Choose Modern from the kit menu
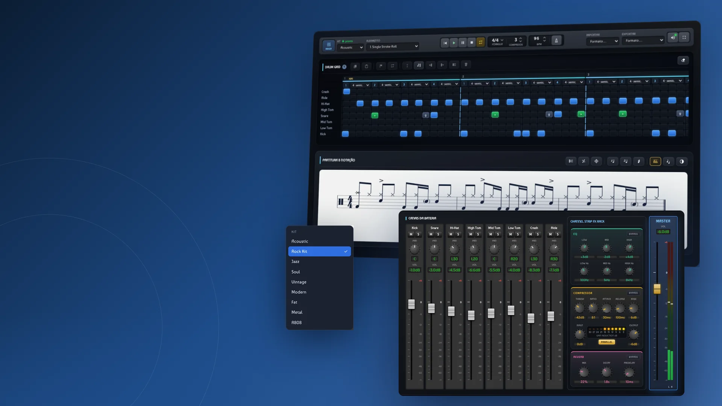 (x=319, y=292)
